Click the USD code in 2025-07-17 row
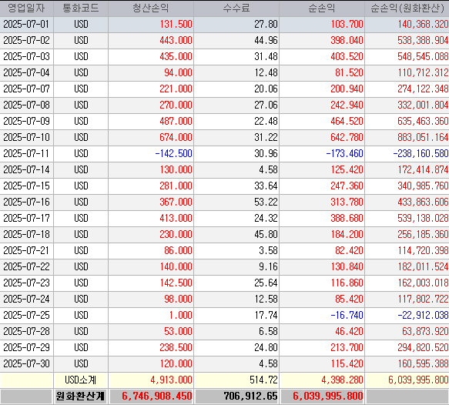This screenshot has height=405, width=449. click(81, 219)
